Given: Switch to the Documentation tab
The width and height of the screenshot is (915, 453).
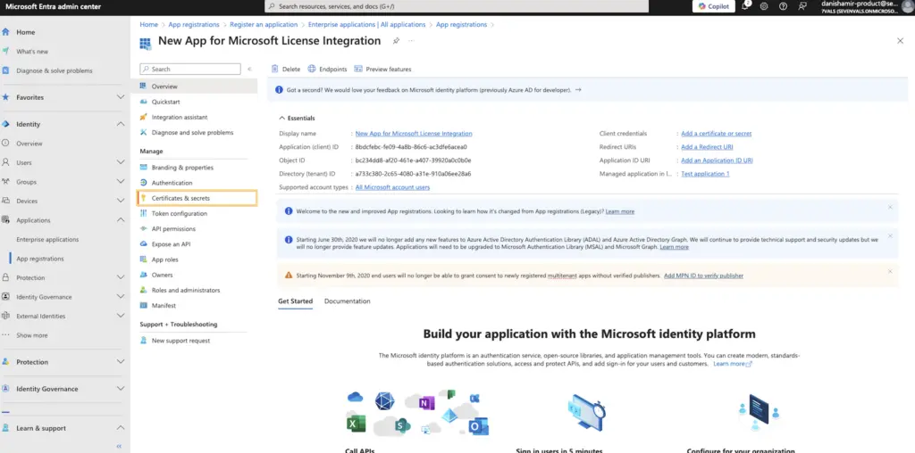Looking at the screenshot, I should click(x=347, y=301).
